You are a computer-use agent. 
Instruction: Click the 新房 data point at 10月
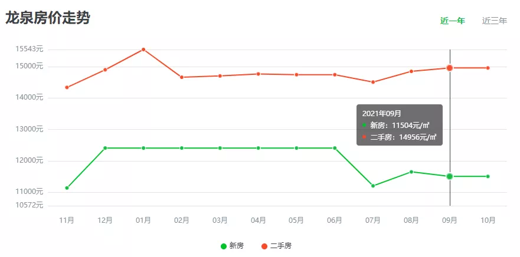tap(488, 176)
